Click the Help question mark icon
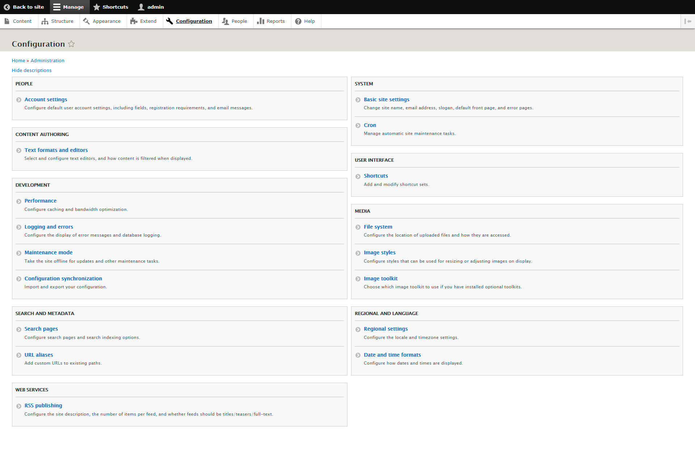 pyautogui.click(x=298, y=21)
